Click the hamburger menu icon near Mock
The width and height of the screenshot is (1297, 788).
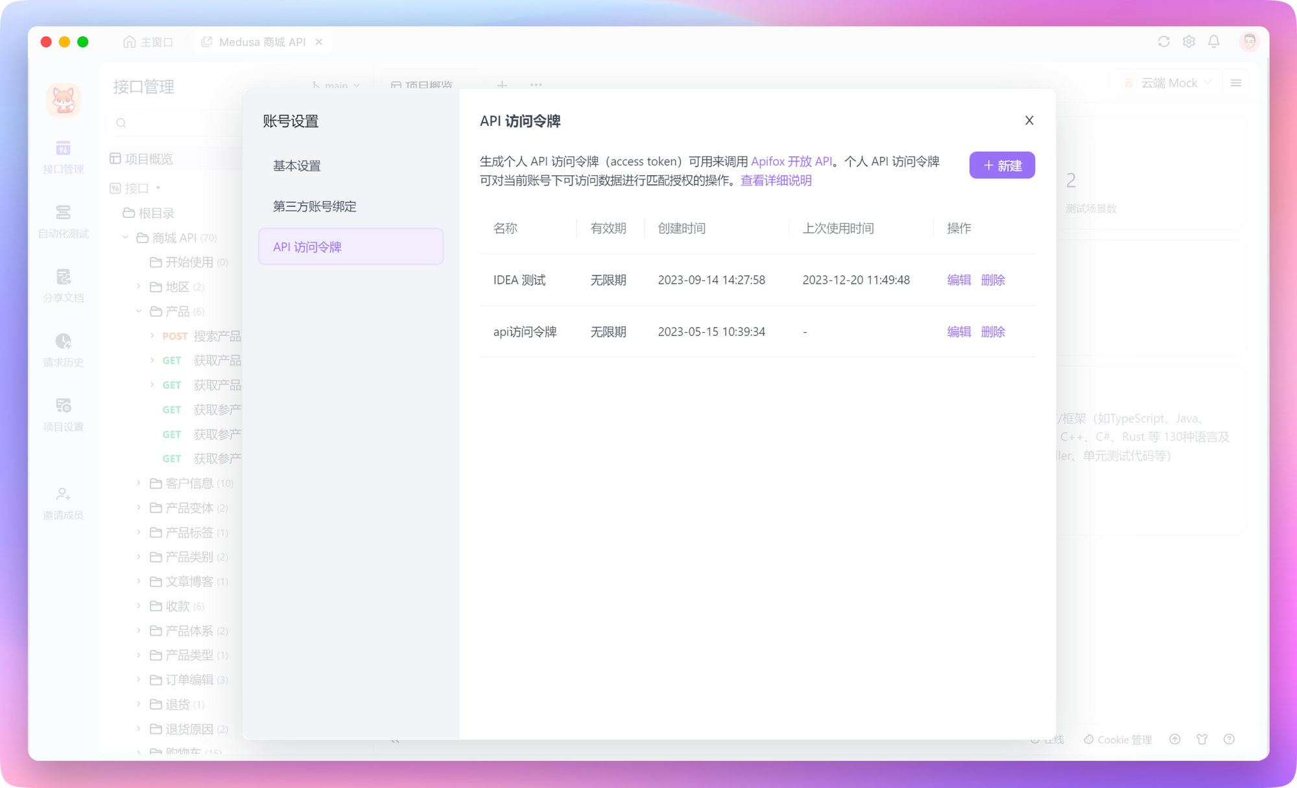coord(1236,83)
